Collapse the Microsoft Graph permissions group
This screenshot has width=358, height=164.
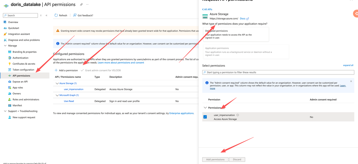57,95
